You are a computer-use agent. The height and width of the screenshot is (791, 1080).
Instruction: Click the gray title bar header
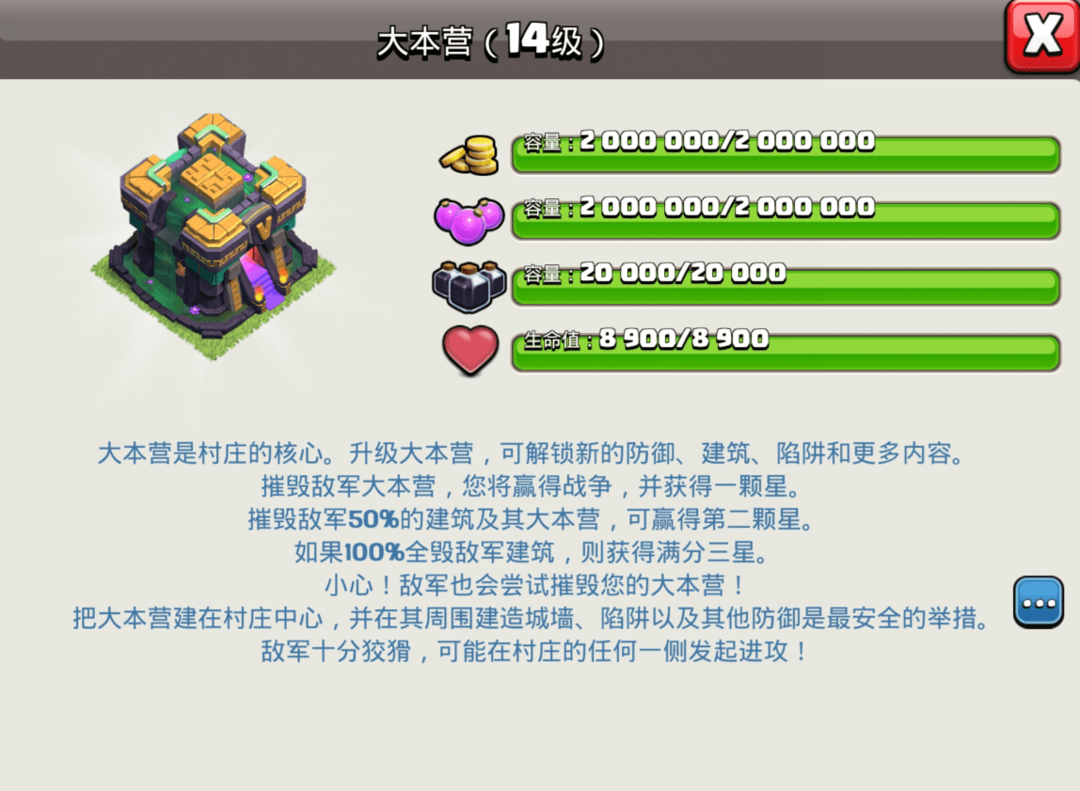[502, 40]
